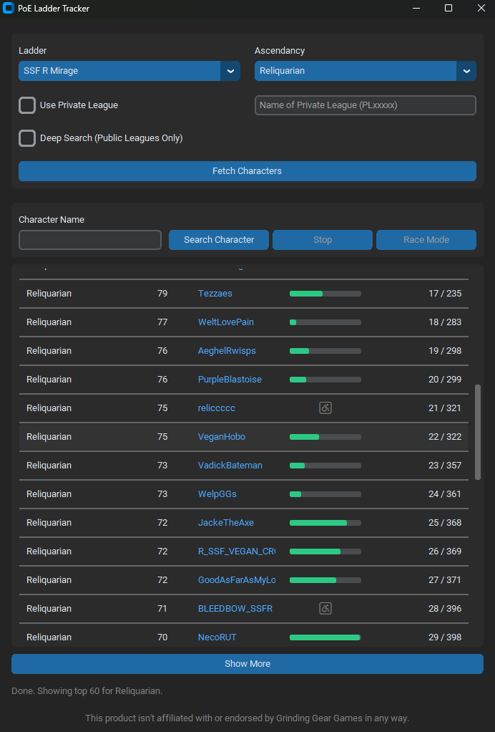Click rank text 29 / 398
Viewport: 495px width, 732px height.
(x=445, y=637)
